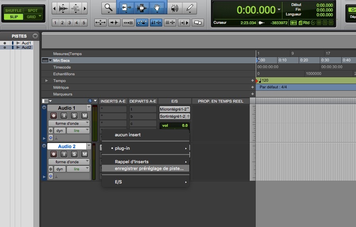Click the Marqueurs ruler plus button
356x227 pixels.
[x=253, y=94]
